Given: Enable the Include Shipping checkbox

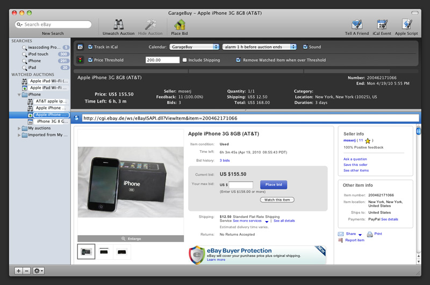Looking at the screenshot, I should pyautogui.click(x=184, y=60).
